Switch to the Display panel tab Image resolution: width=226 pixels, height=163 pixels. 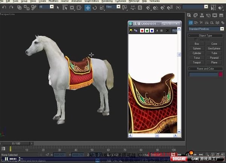click(215, 15)
